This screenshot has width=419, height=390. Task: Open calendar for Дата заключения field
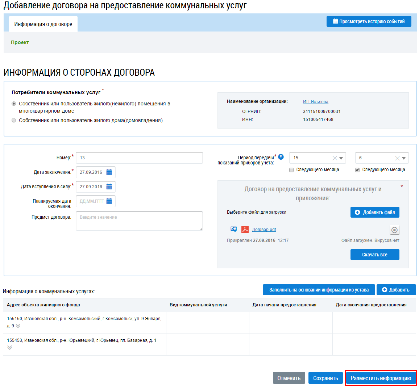pos(109,172)
